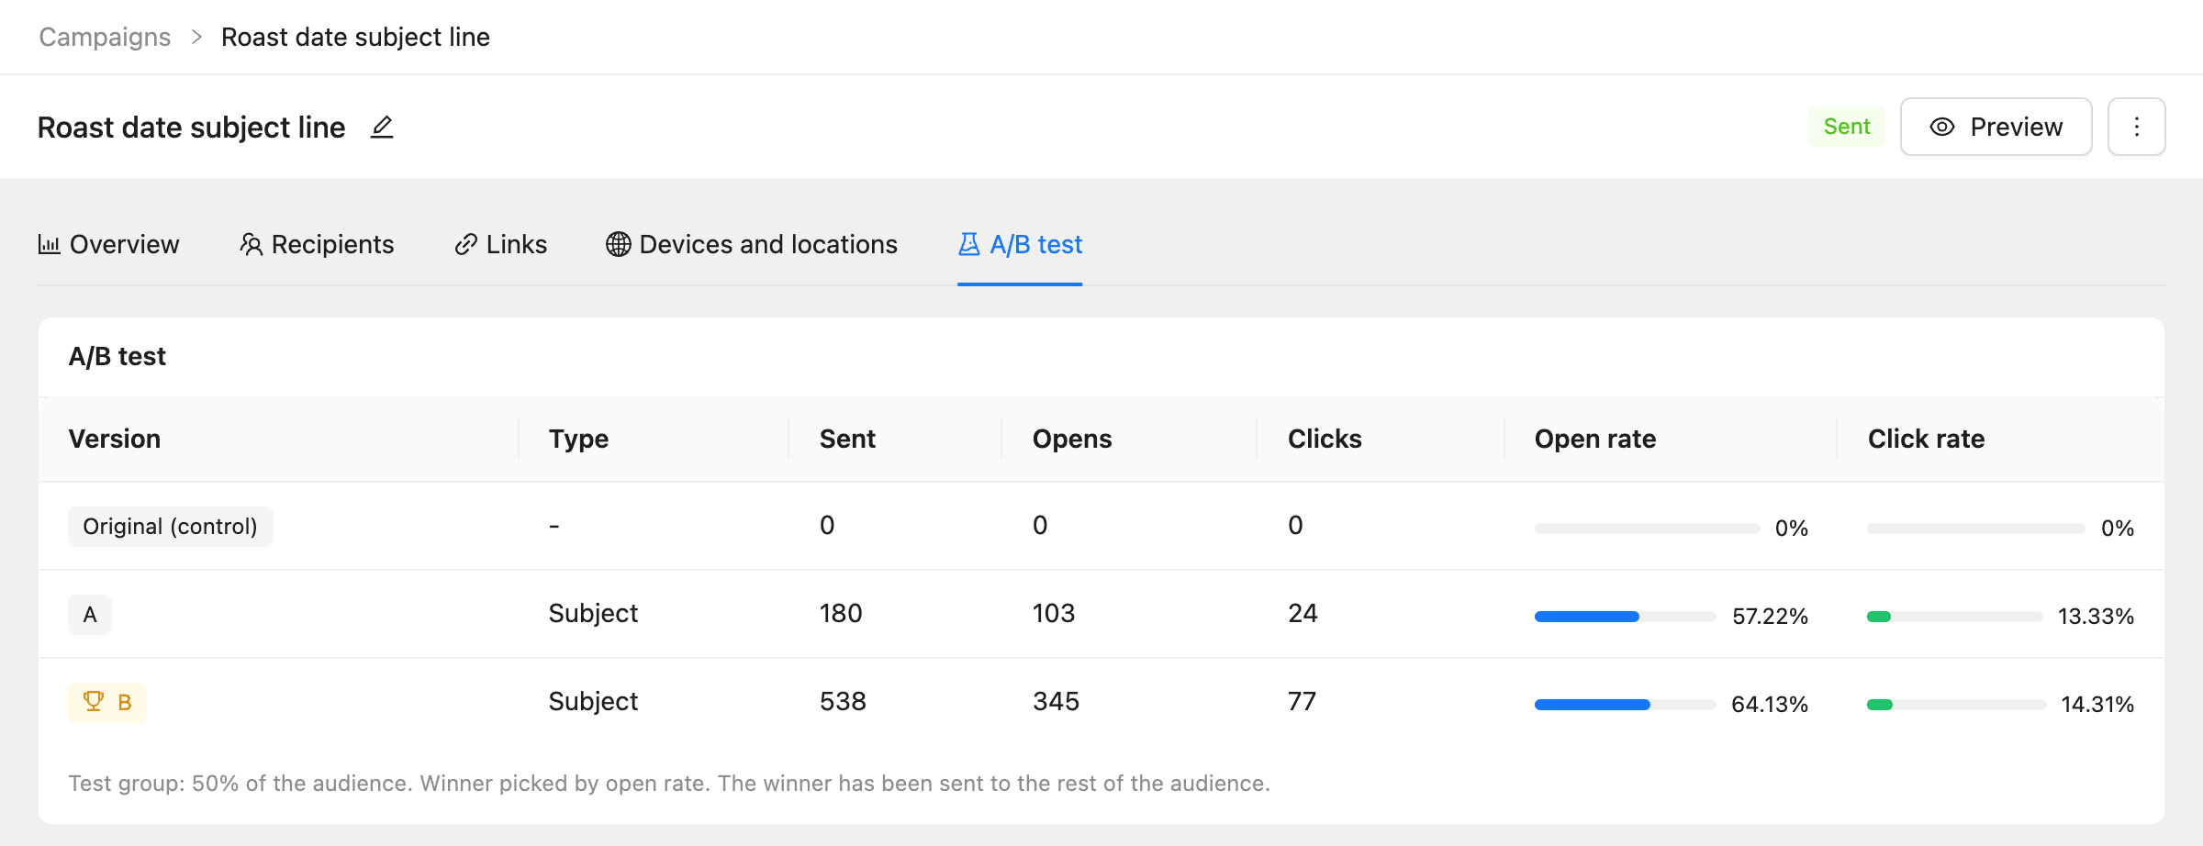This screenshot has width=2203, height=846.
Task: Select the A/B test tab label
Action: 1036,244
